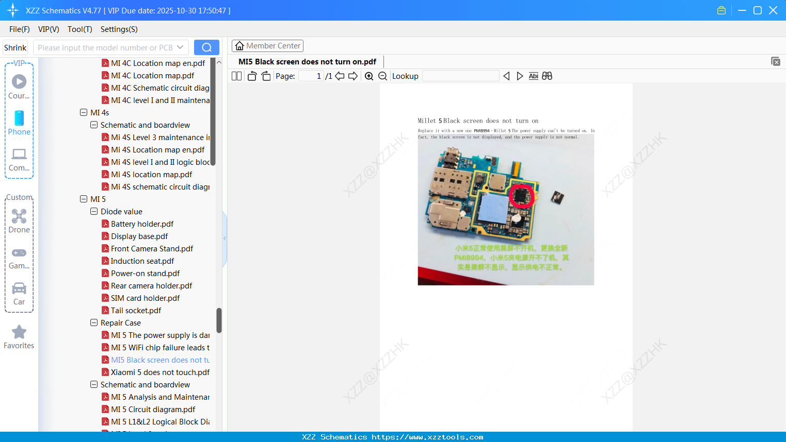
Task: Click the binoculars search icon
Action: click(547, 76)
